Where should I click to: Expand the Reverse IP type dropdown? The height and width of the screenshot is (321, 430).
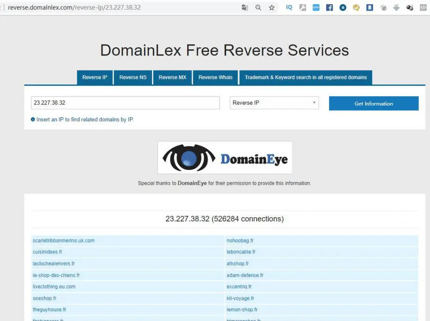[x=274, y=103]
